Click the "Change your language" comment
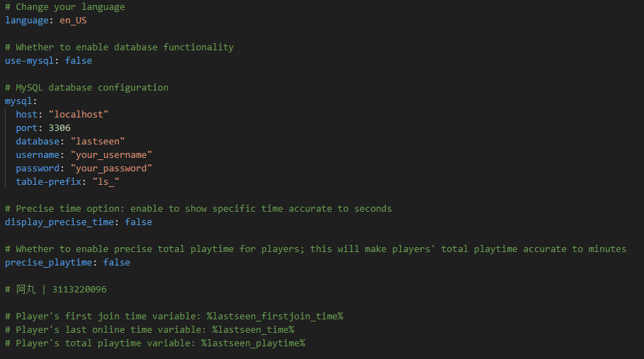 (x=65, y=7)
